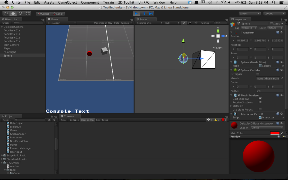Toggle Mesh Renderer enabled checkbox
This screenshot has height=180, width=288.
pos(239,95)
